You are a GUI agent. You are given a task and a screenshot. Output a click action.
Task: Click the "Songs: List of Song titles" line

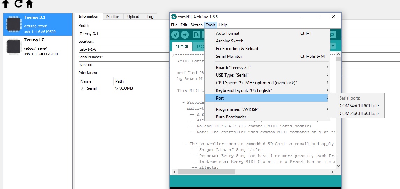pyautogui.click(x=227, y=150)
